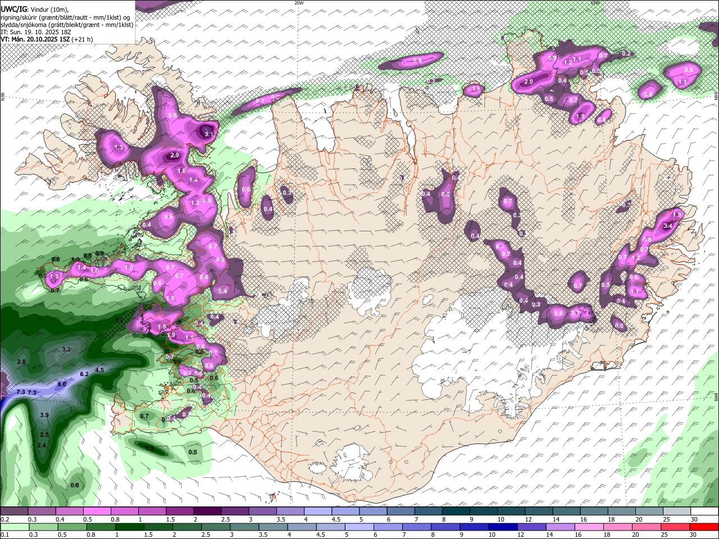Click the 'VT: Mán. 20.10.2025 15Z' valid time
719x539 pixels.
(x=35, y=39)
